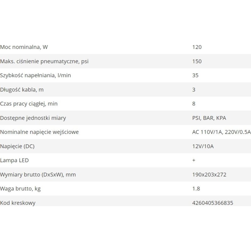Viewport: 251px width, 251px height.
Task: Select the continuous work time value 8
Action: click(194, 104)
